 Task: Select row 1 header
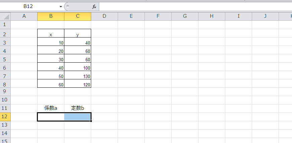pyautogui.click(x=5, y=25)
